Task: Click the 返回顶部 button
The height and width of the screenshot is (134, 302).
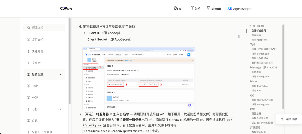Action: 289,119
